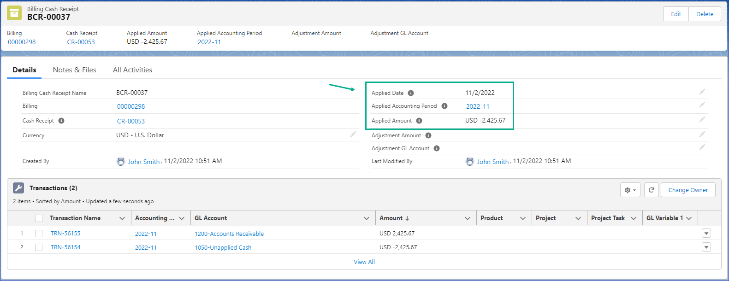
Task: Open the 1200-Accounts Receivable link
Action: click(x=229, y=234)
